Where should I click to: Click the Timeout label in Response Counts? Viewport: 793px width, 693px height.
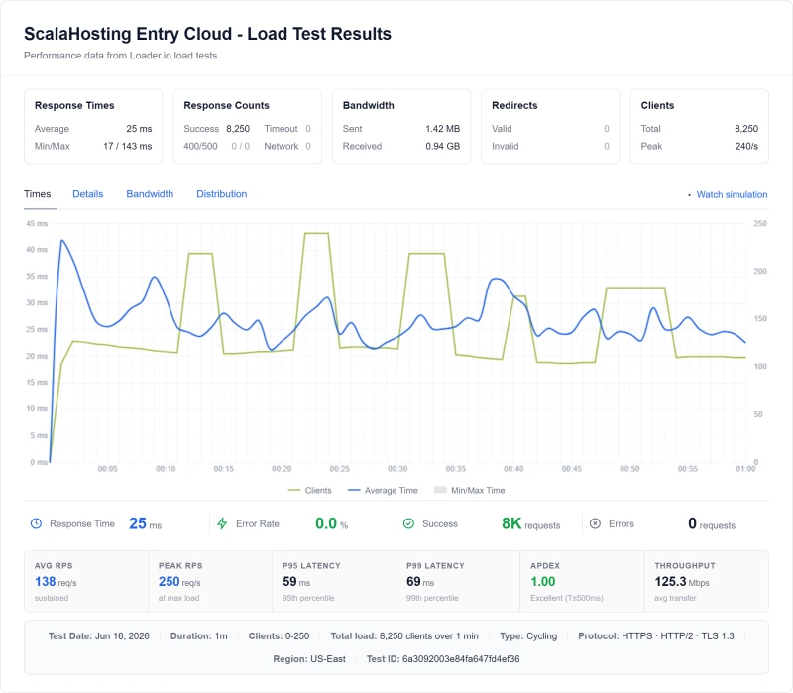tap(281, 129)
